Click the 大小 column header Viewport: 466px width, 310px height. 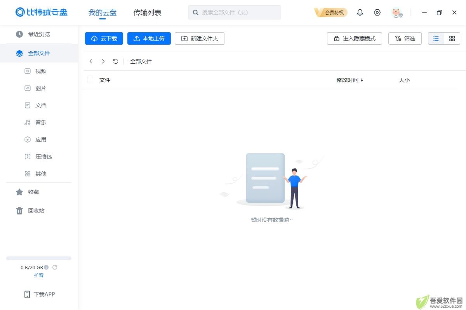coord(404,80)
